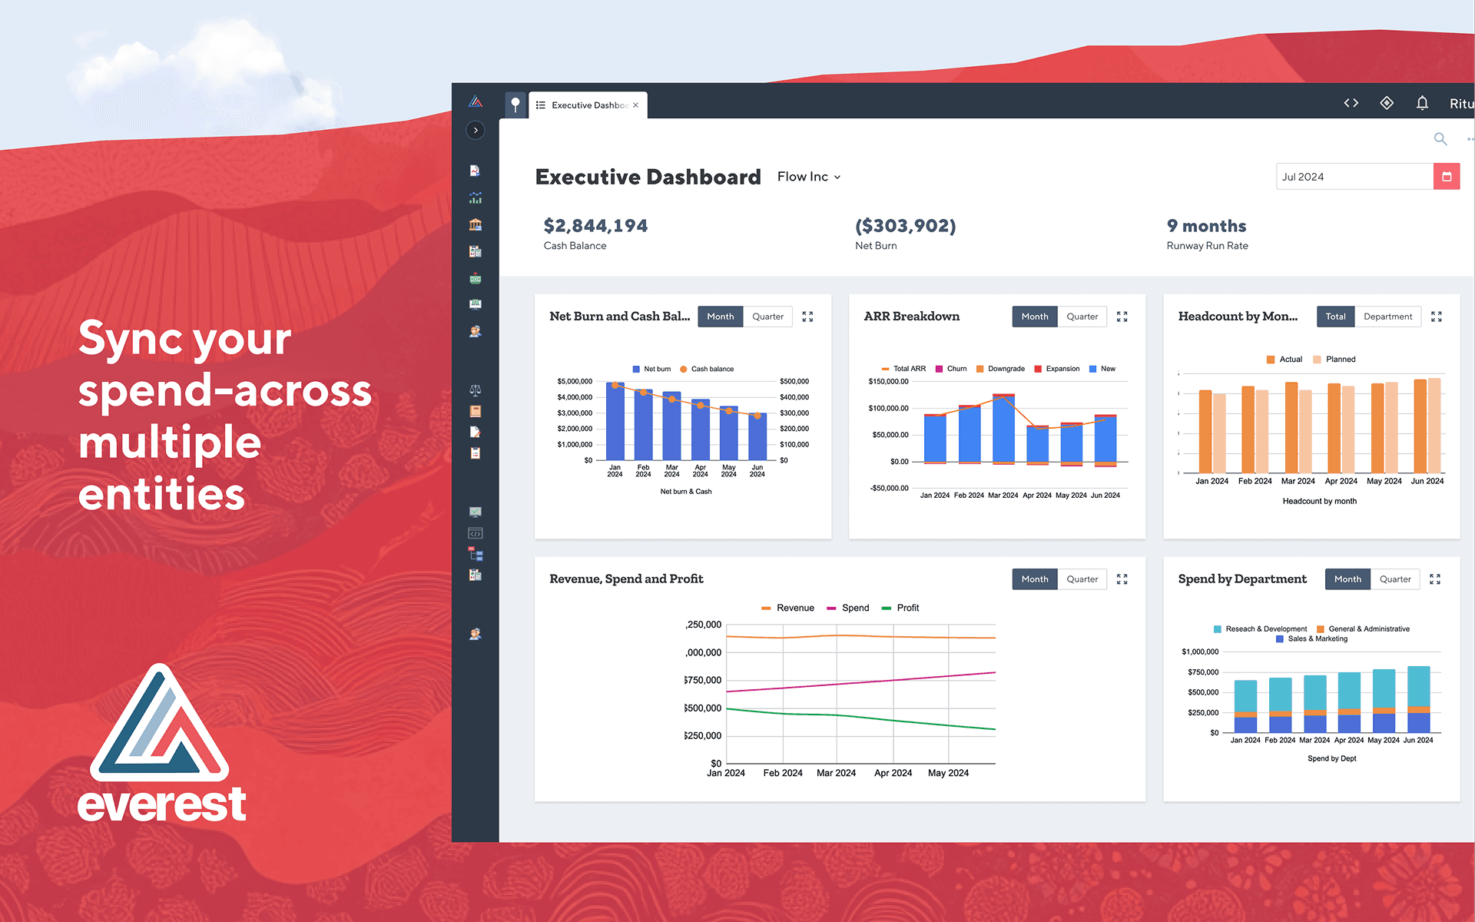Open the bank building sidebar icon
Viewport: 1475px width, 922px height.
coord(476,224)
